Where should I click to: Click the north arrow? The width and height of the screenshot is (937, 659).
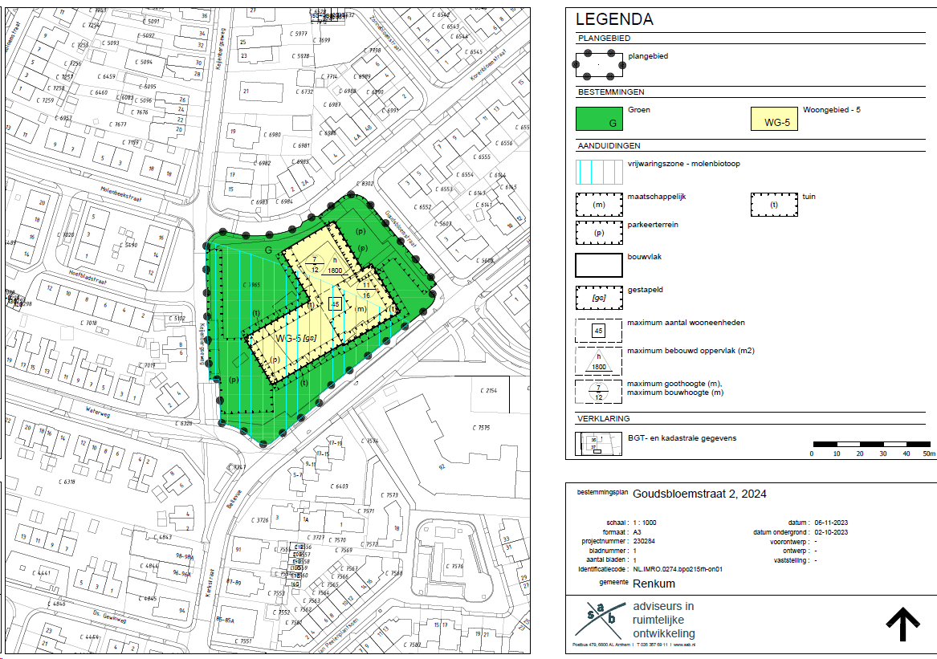point(902,624)
